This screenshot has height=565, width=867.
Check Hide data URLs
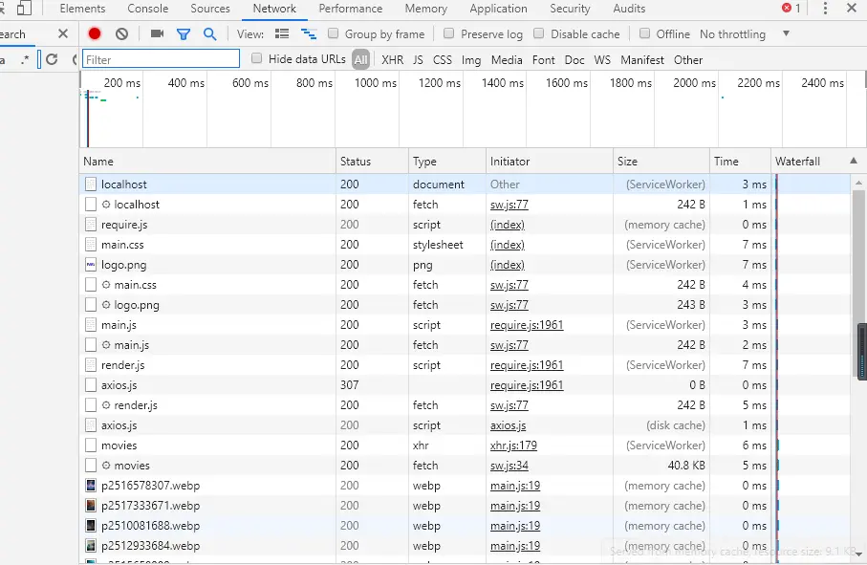click(256, 58)
